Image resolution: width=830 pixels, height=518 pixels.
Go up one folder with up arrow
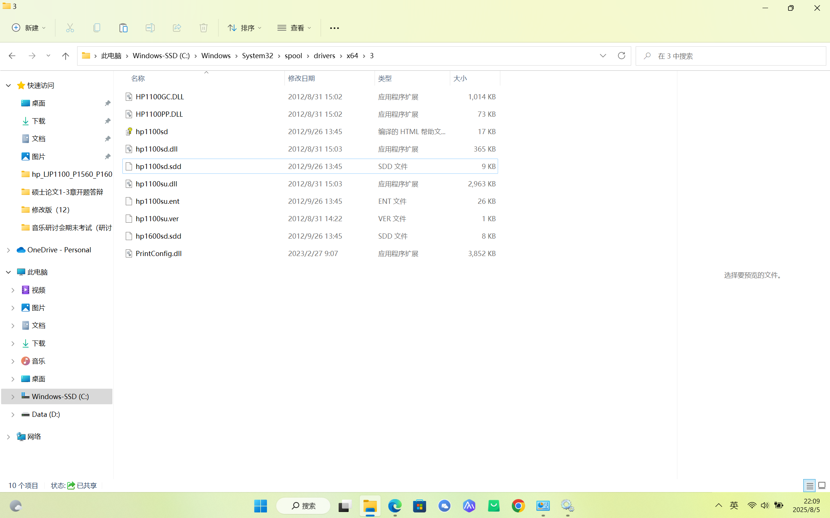[x=65, y=56]
